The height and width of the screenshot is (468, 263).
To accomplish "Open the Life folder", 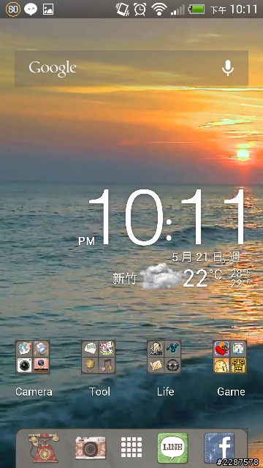I will pos(164,358).
